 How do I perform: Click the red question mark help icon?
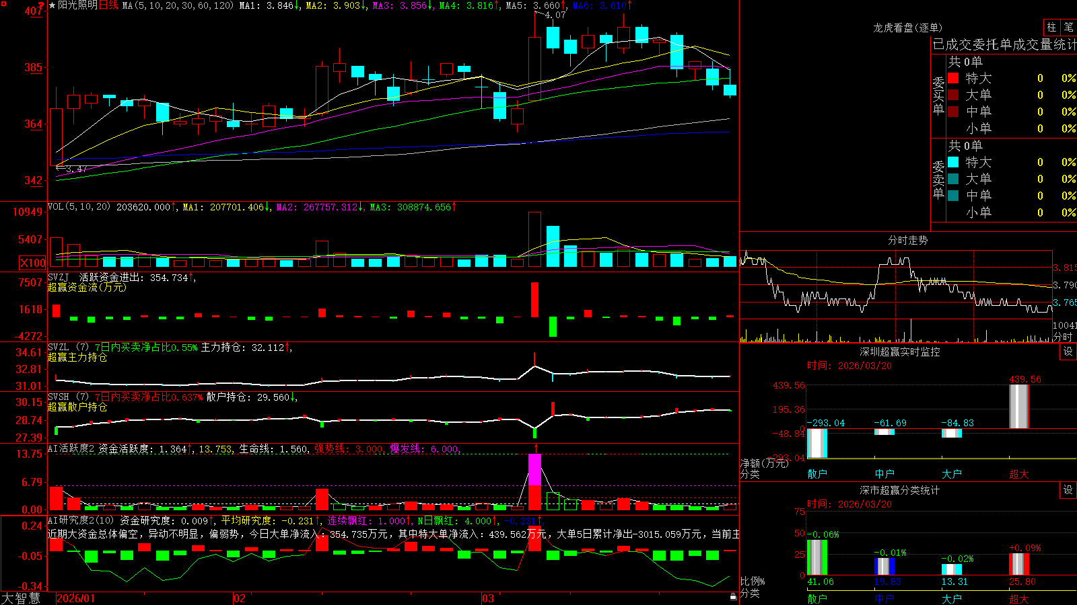[41, 5]
